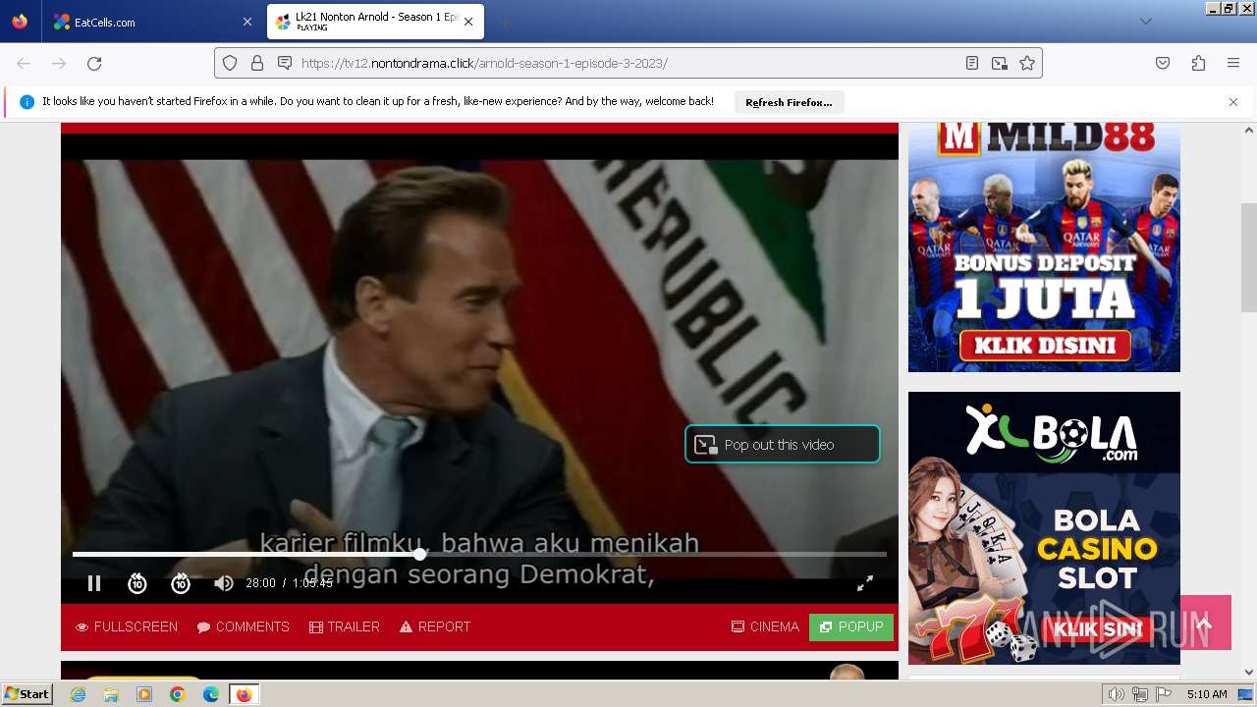Mute the video volume
The image size is (1257, 707).
pos(224,583)
